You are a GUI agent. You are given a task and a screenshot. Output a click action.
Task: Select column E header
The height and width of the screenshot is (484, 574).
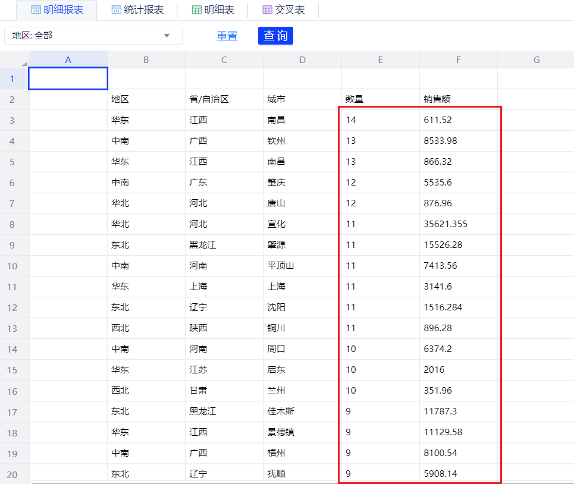pos(380,59)
